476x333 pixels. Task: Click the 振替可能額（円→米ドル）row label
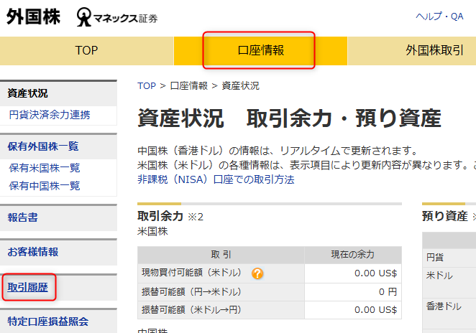point(191,292)
